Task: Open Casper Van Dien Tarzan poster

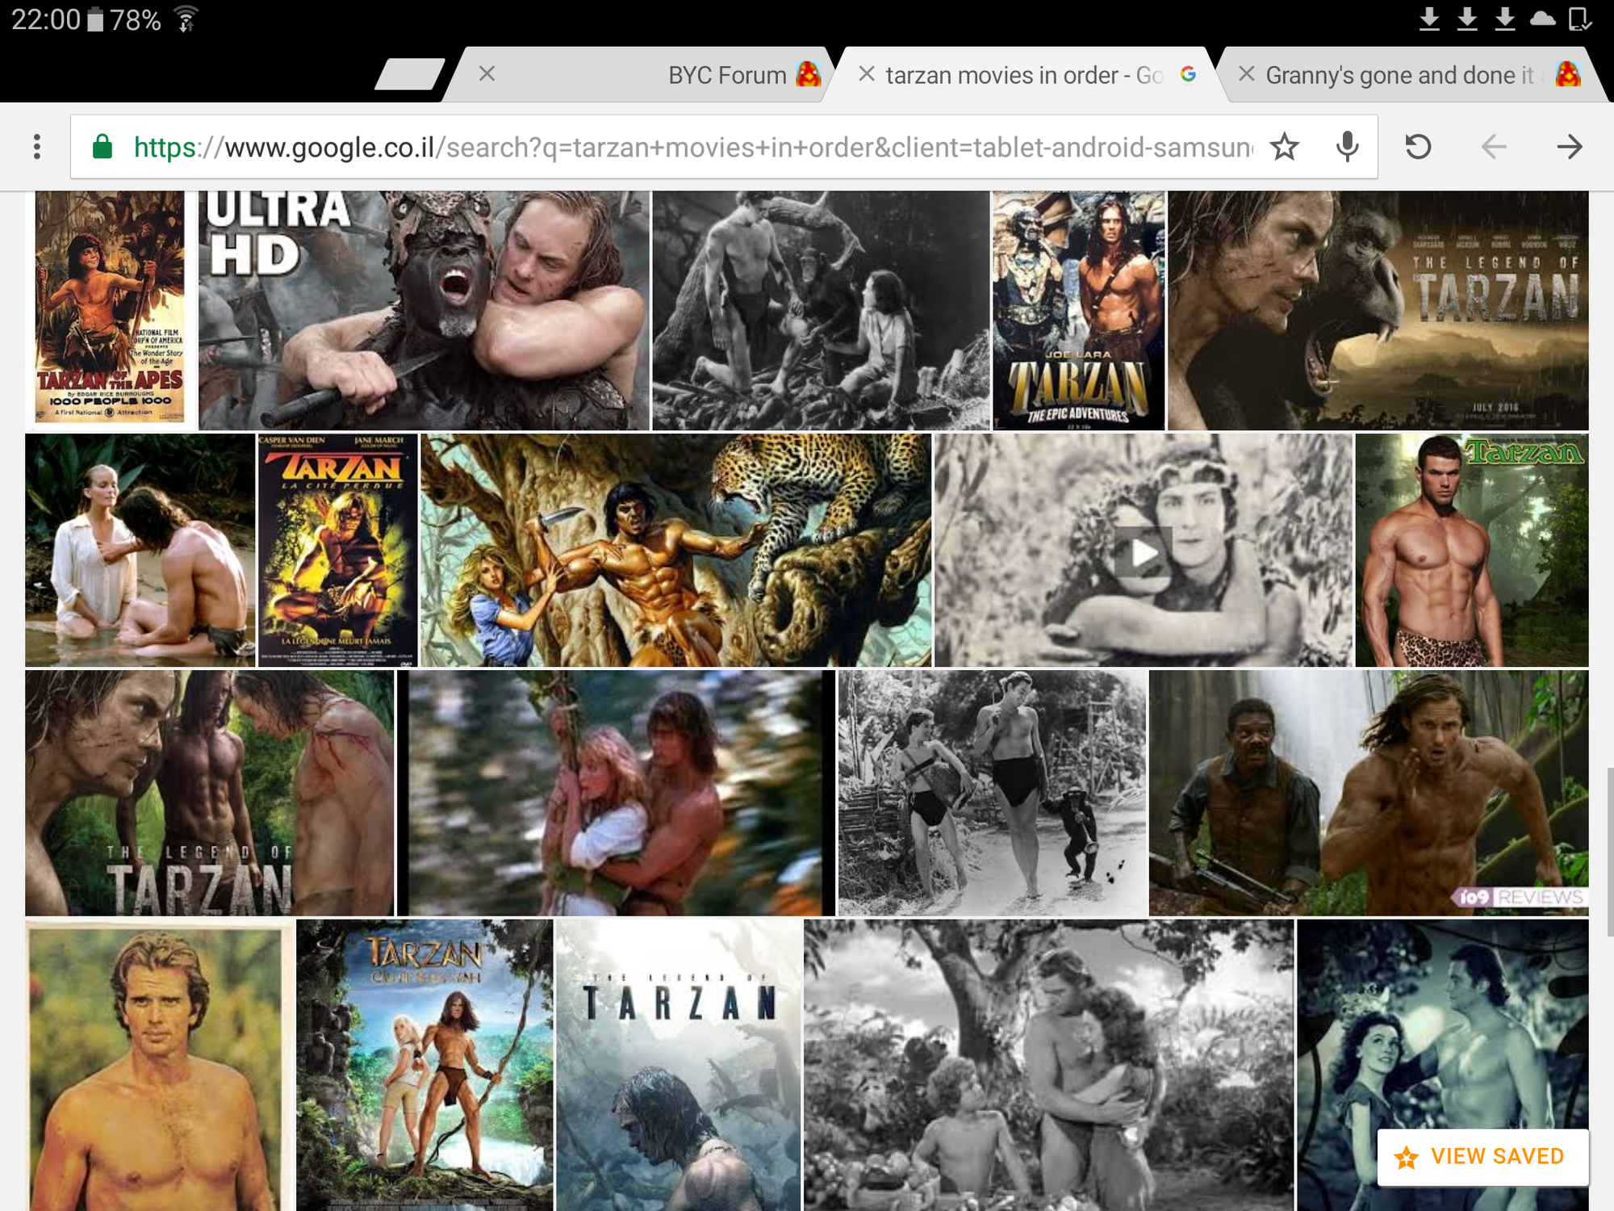Action: tap(338, 551)
